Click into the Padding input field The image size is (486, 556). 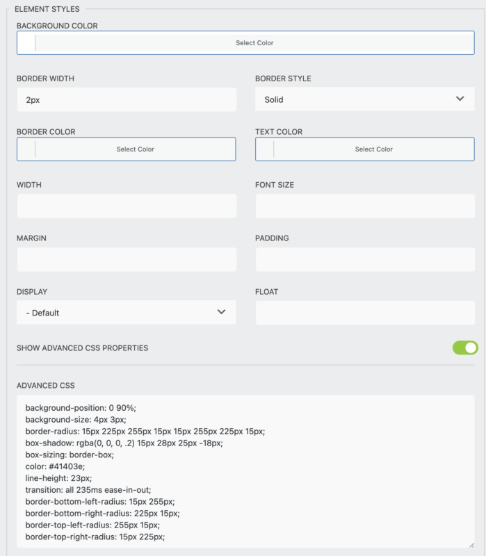[365, 259]
